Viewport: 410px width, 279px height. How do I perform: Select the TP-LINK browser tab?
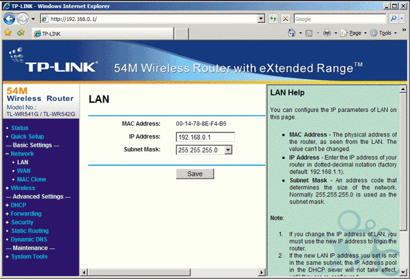pos(102,33)
